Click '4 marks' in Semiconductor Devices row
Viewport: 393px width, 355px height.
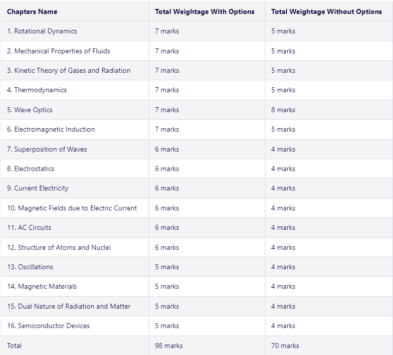(283, 326)
